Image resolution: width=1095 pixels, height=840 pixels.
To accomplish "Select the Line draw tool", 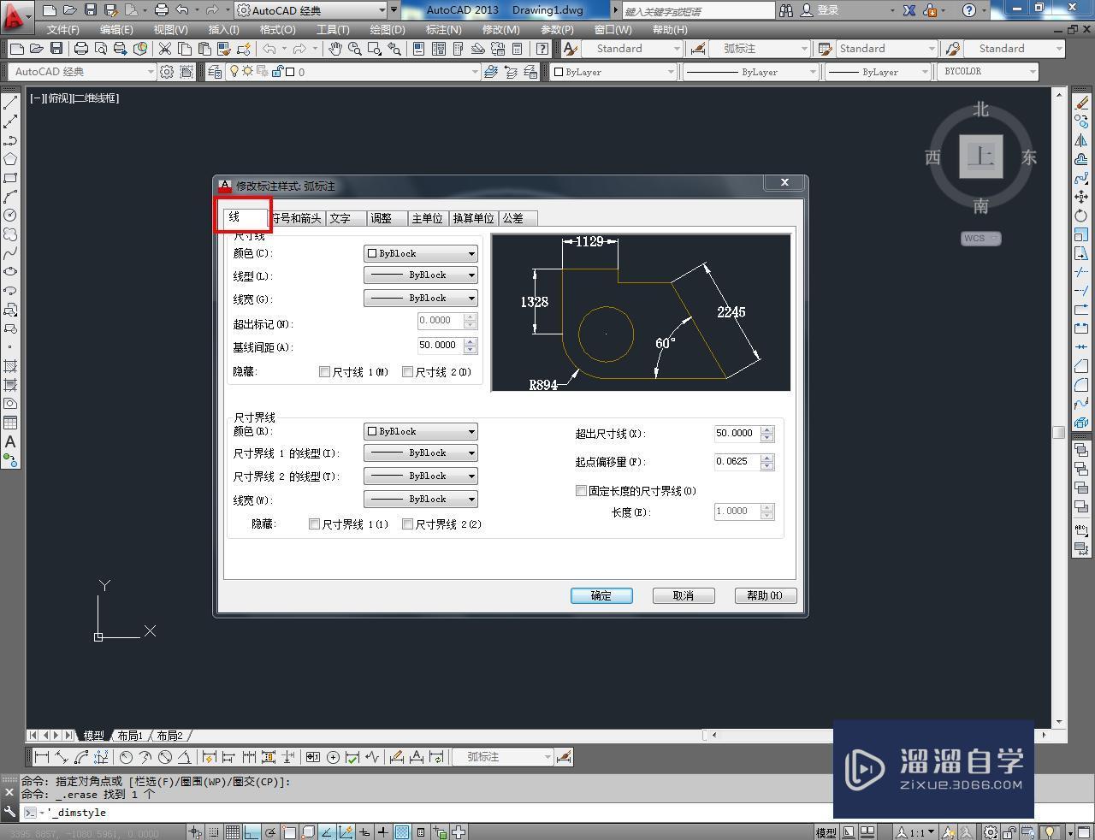I will pos(10,103).
